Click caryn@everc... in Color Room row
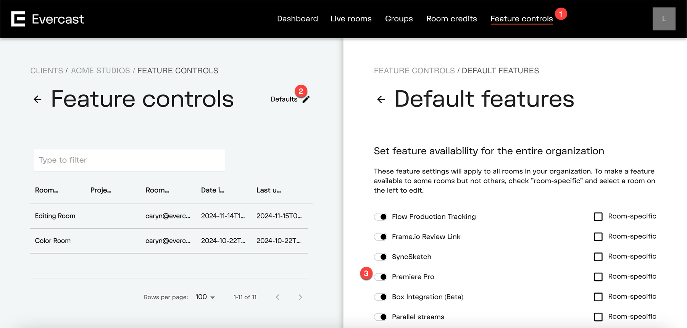The height and width of the screenshot is (328, 687). 168,241
